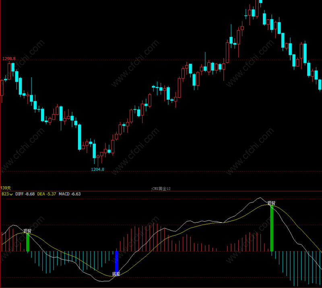Click the DIFF -8.68 readout
This screenshot has width=322, height=288.
tap(25, 194)
